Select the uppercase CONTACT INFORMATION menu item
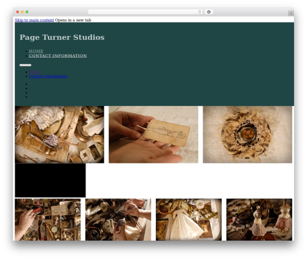This screenshot has height=259, width=307. (x=58, y=56)
